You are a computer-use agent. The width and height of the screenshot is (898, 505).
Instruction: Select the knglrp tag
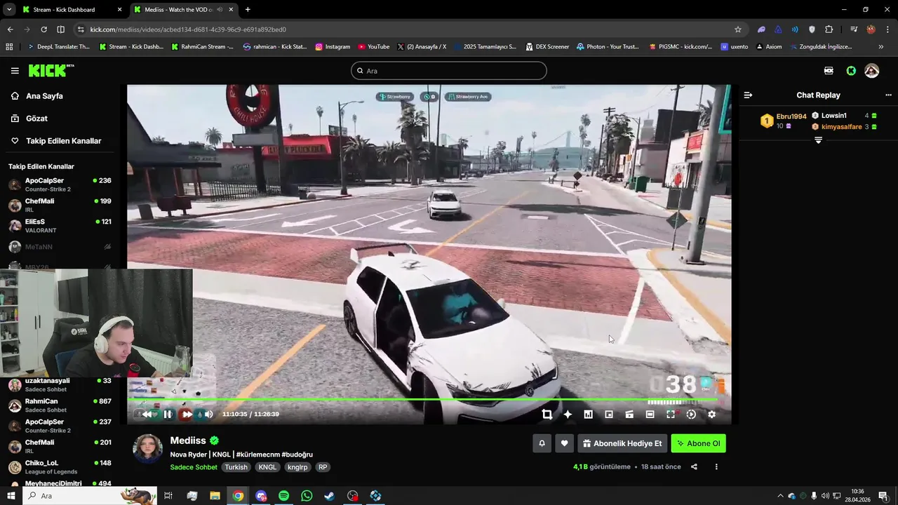pos(297,467)
